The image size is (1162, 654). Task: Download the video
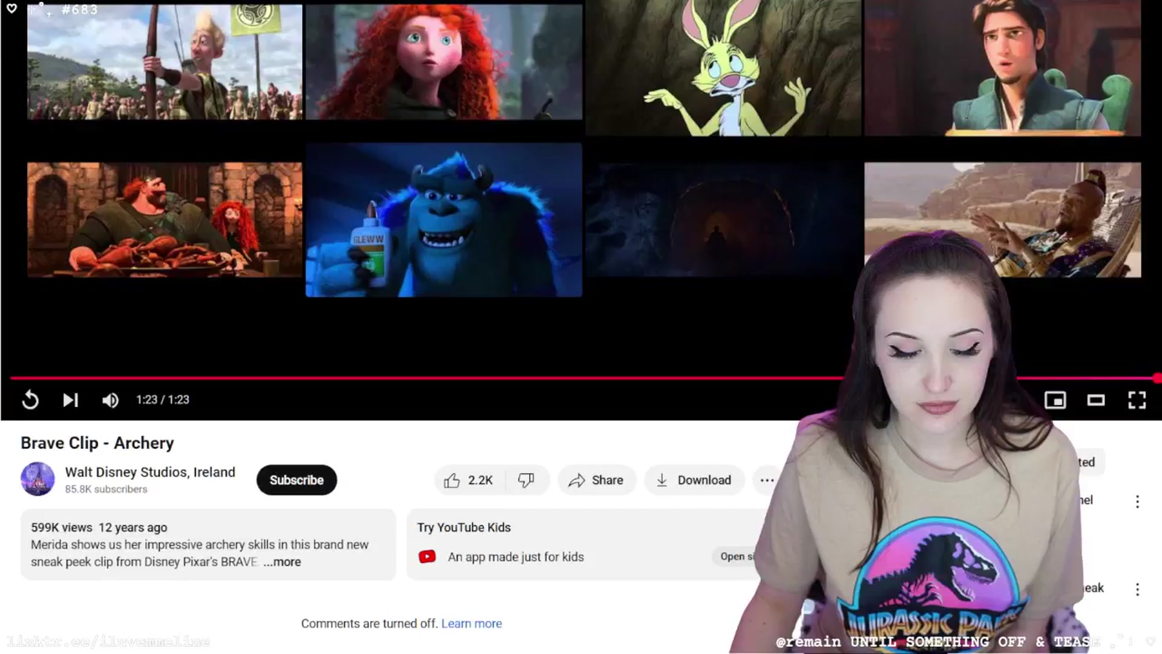pyautogui.click(x=694, y=480)
